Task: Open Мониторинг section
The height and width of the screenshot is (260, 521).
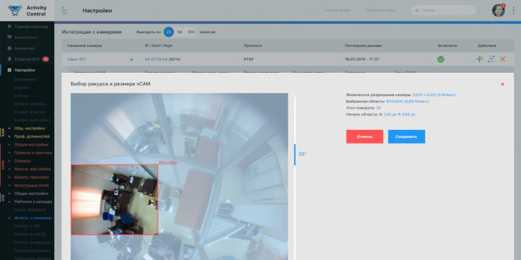Action: tap(26, 38)
